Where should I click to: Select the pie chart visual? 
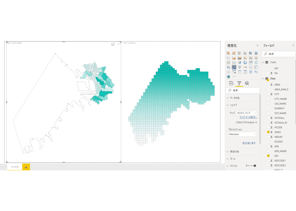point(240,62)
